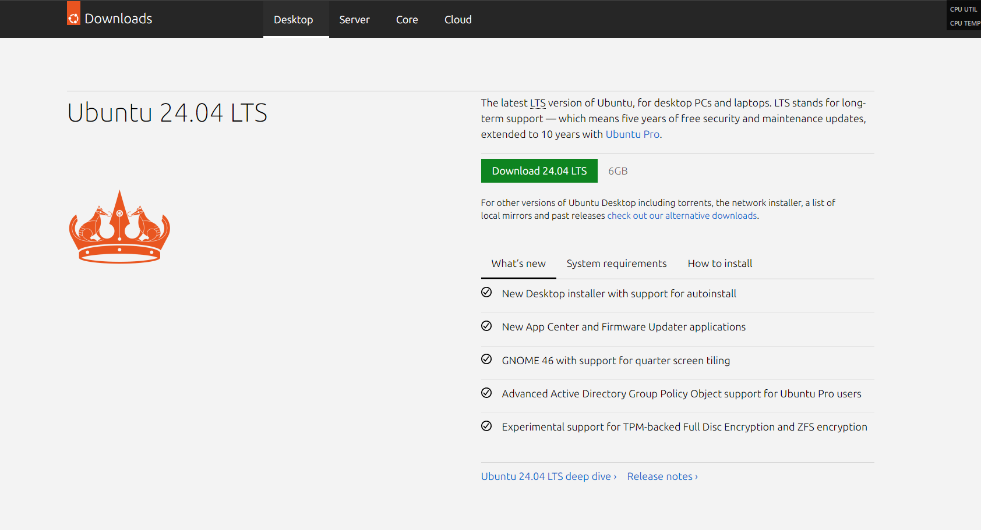Click the CPU UTIL overlay label
The height and width of the screenshot is (530, 981).
tap(964, 9)
